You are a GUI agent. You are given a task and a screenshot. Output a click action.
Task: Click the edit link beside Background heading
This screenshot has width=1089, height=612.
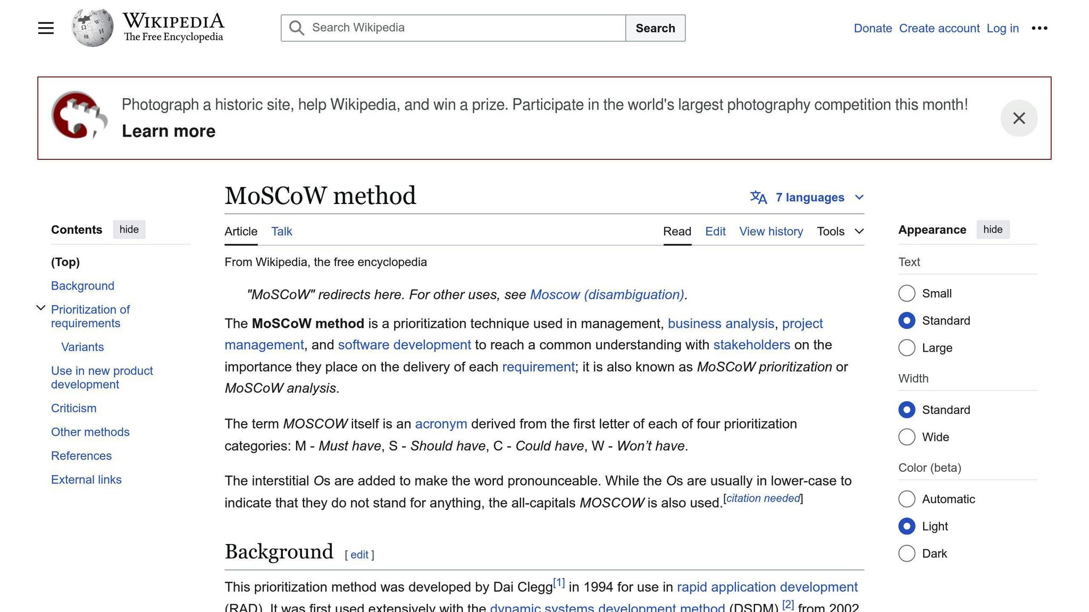(x=359, y=554)
